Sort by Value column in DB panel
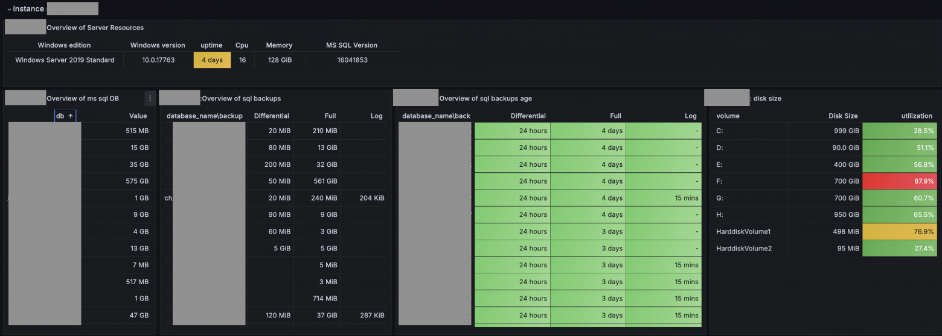Screen dimensions: 942x336 (x=138, y=116)
